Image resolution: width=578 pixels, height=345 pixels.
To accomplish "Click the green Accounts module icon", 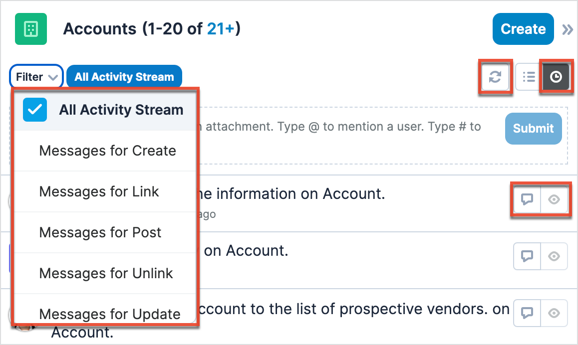I will (31, 29).
